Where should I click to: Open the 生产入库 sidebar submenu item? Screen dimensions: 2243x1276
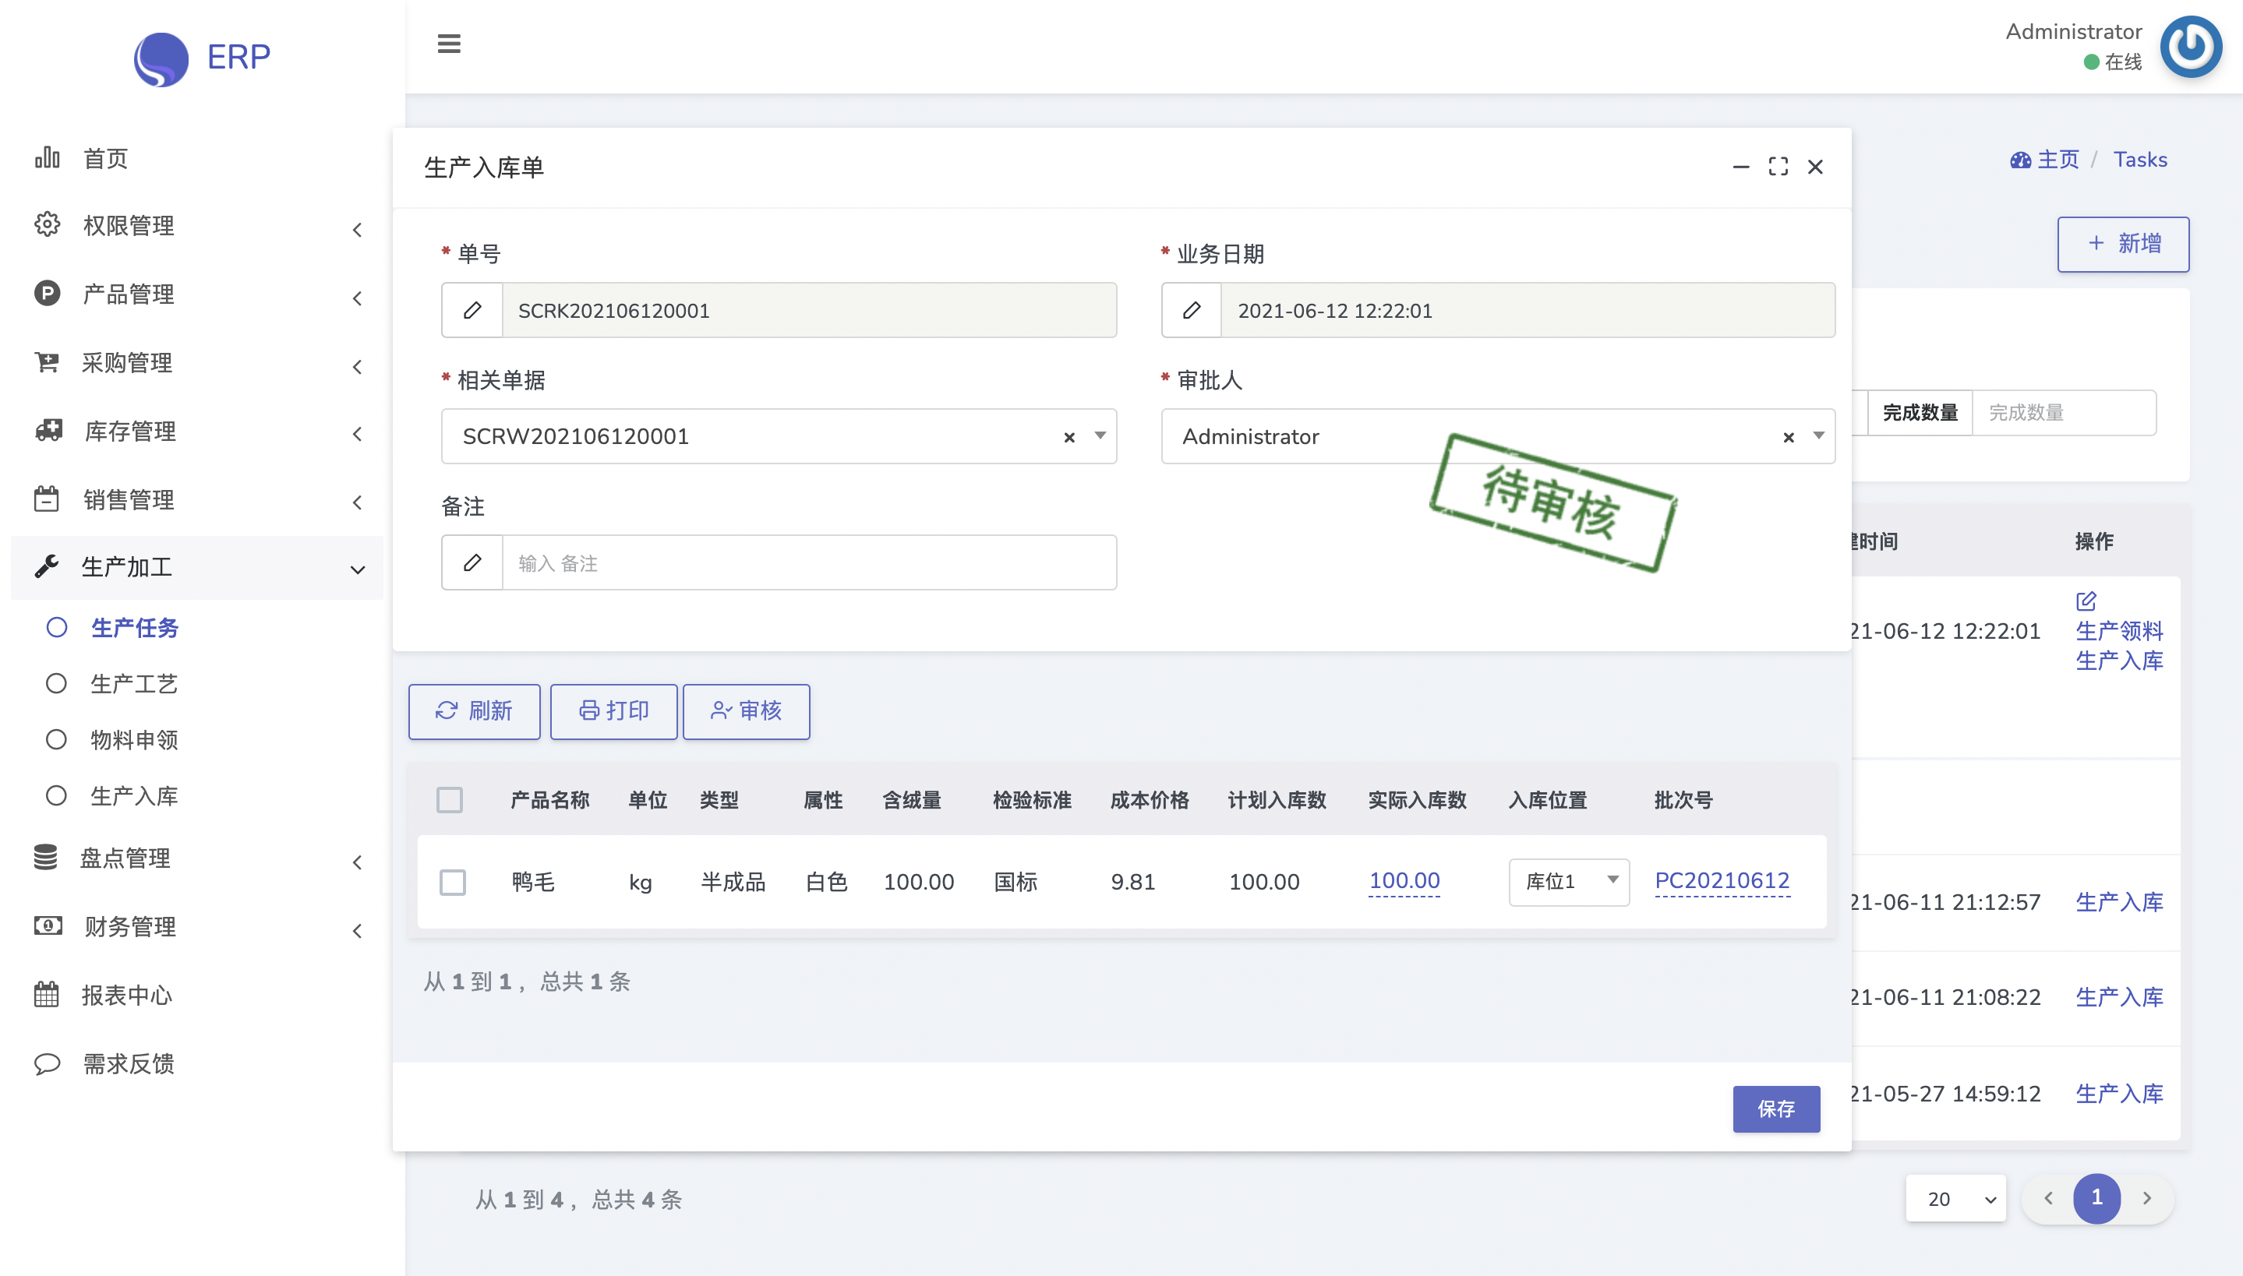(x=134, y=796)
